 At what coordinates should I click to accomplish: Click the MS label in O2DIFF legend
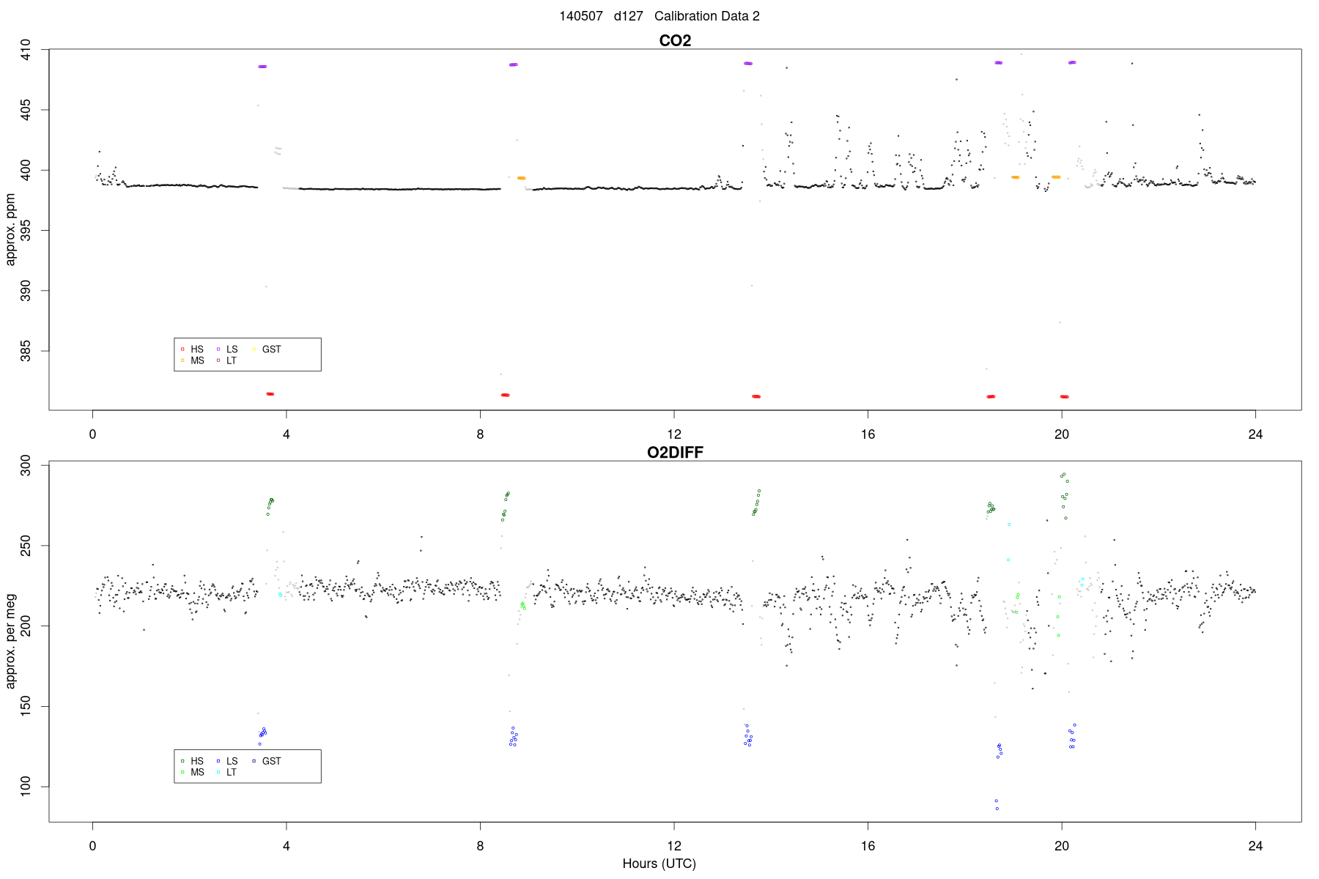pyautogui.click(x=198, y=772)
